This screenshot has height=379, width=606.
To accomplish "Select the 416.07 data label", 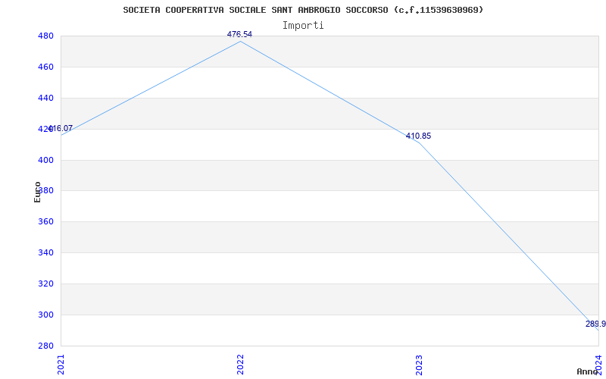I will point(61,128).
